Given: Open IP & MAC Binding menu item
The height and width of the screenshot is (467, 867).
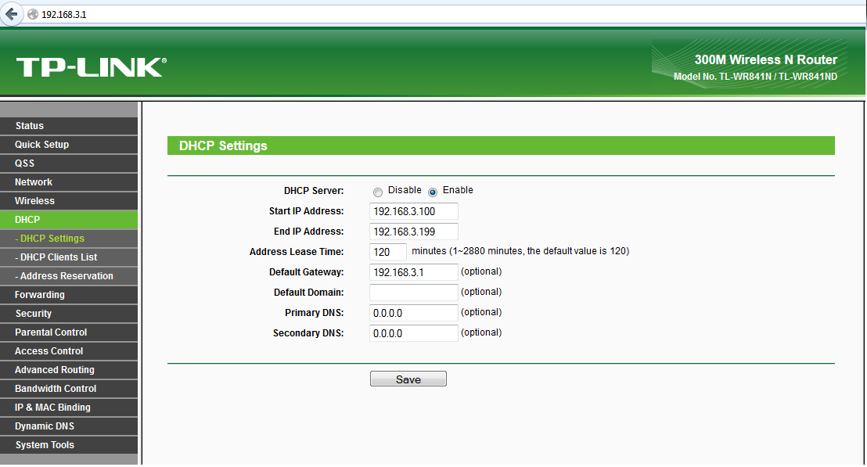Looking at the screenshot, I should coord(69,408).
